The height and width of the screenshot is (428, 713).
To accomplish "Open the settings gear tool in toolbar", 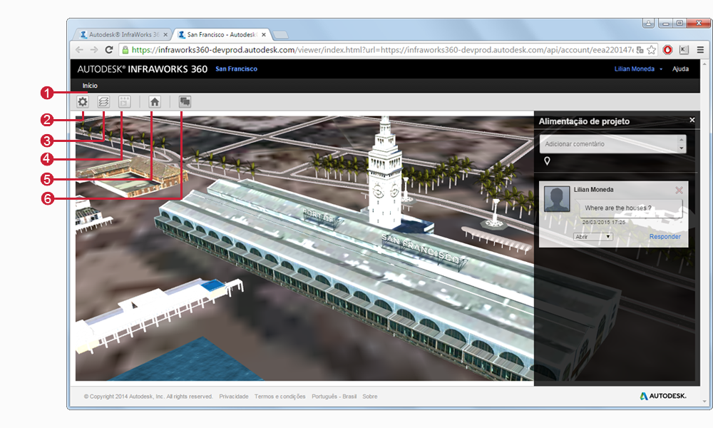I will tap(82, 102).
